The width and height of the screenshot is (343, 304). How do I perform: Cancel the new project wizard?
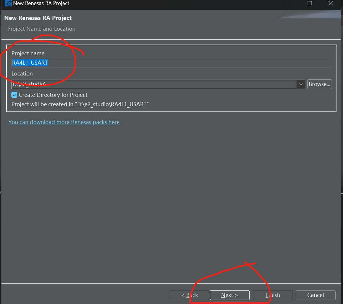coord(316,295)
